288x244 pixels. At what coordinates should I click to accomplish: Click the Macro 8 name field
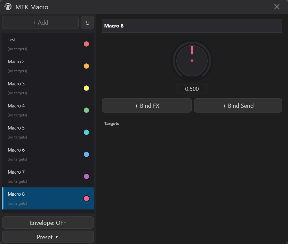192,26
